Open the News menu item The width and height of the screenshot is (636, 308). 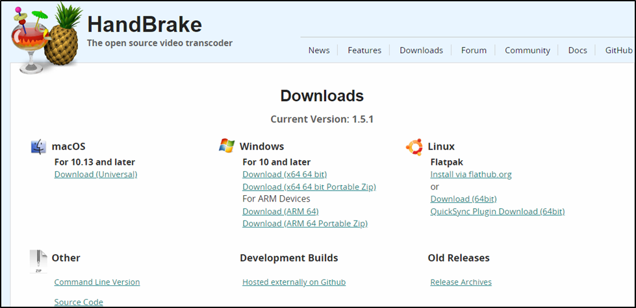pyautogui.click(x=319, y=50)
